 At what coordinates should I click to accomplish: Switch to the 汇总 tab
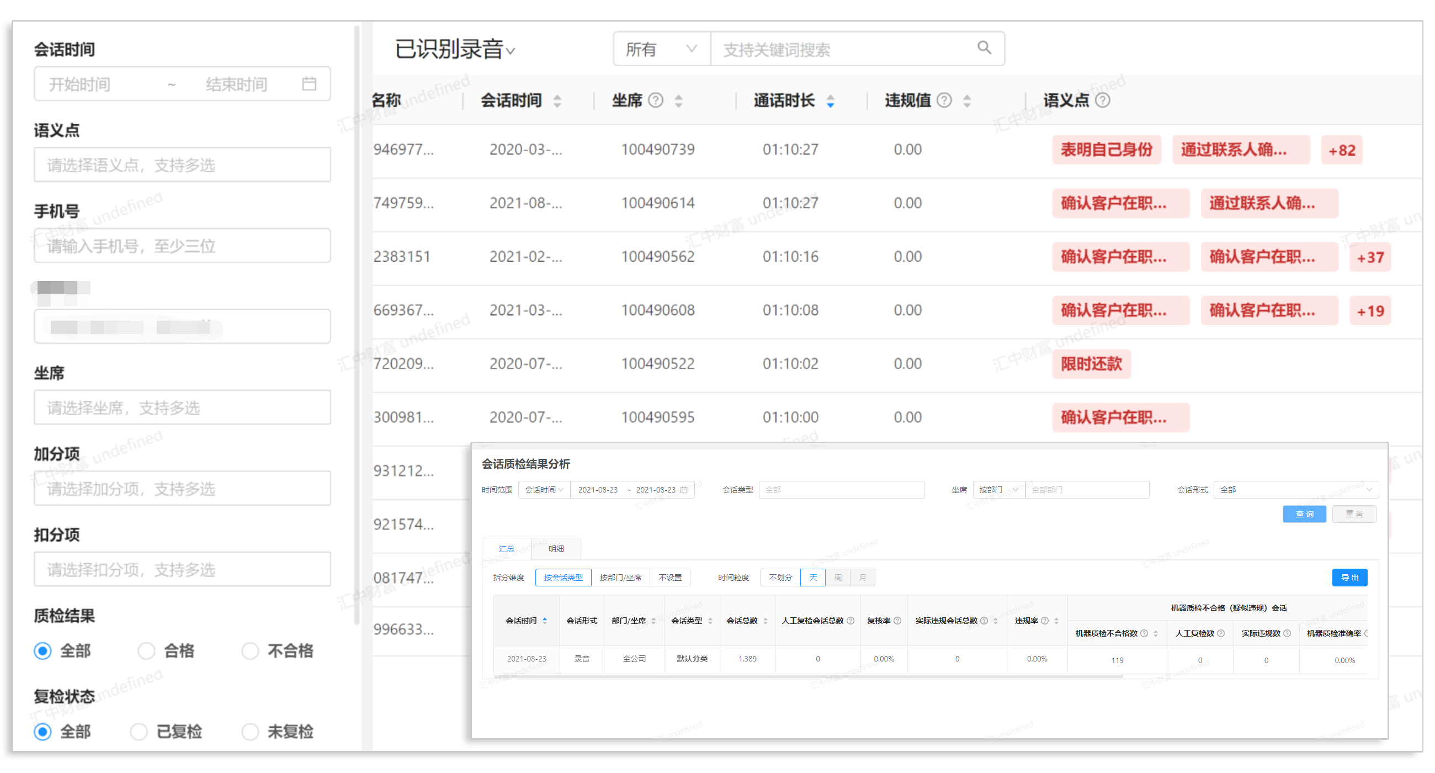pyautogui.click(x=506, y=549)
